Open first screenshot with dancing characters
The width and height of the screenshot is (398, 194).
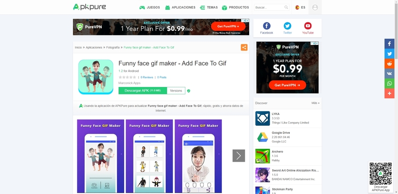pyautogui.click(x=101, y=156)
